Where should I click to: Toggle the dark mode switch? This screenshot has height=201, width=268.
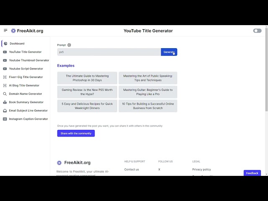point(257,31)
